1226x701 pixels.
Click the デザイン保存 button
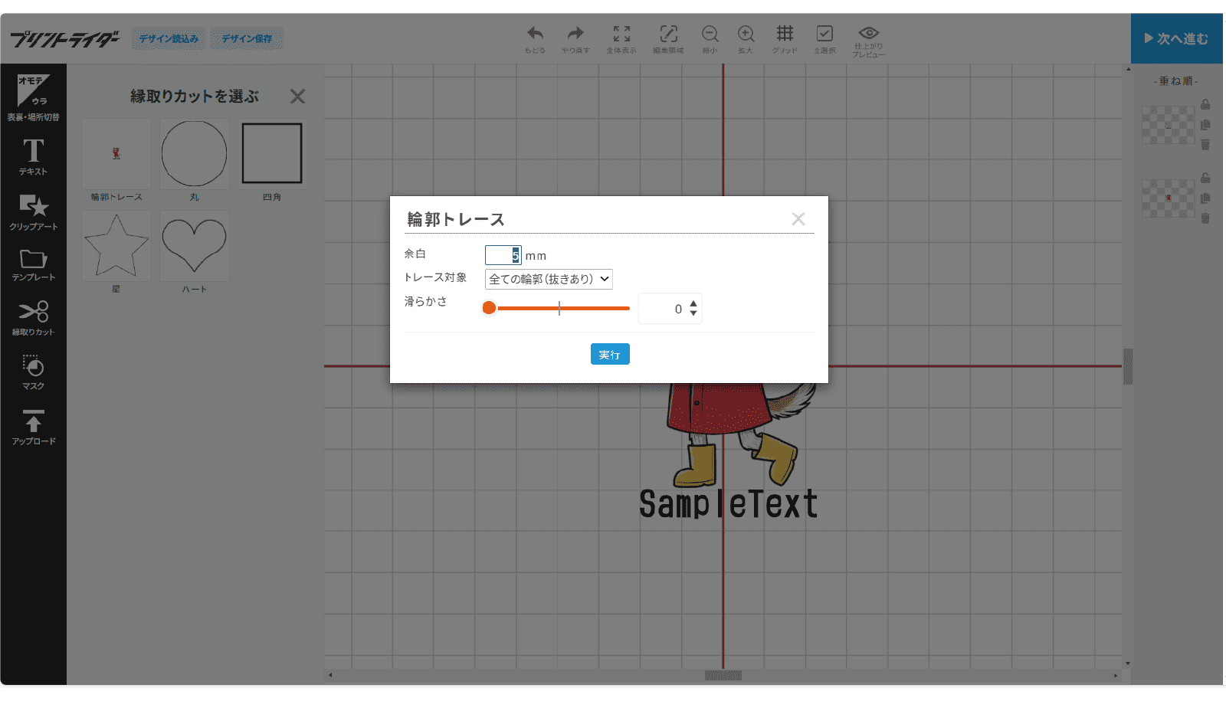247,38
